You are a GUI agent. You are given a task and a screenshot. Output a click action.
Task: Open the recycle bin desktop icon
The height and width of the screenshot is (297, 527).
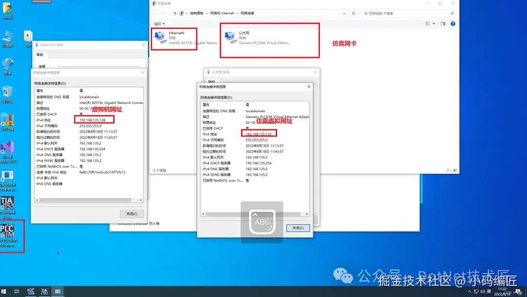(7, 94)
